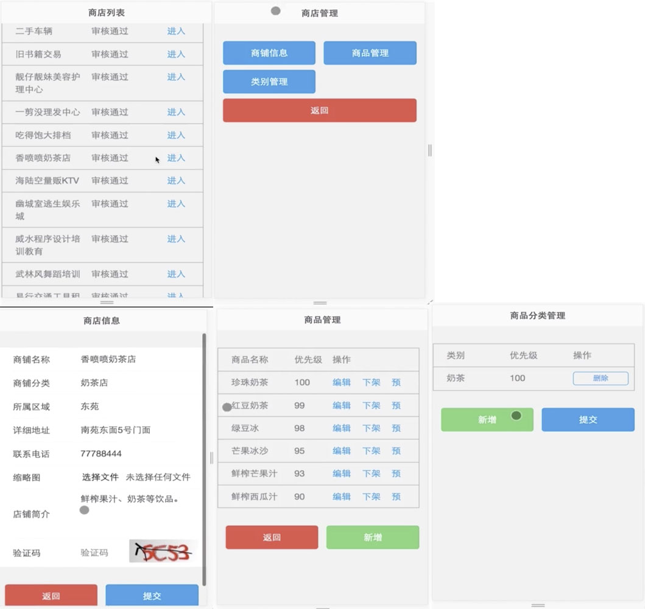Viewport: 645px width, 609px height.
Task: Click 下架 for 芒果冰沙
Action: (x=371, y=451)
